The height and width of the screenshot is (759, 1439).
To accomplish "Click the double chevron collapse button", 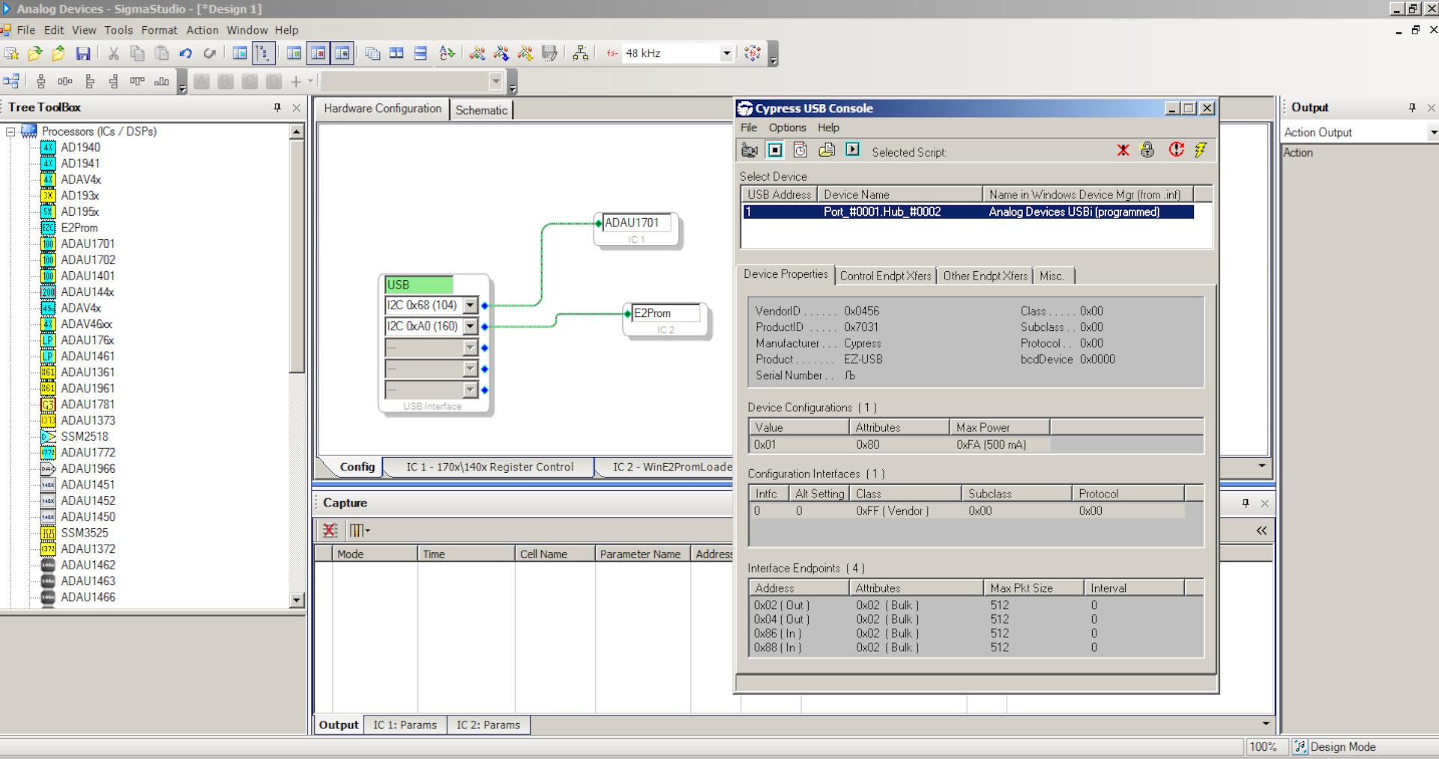I will point(1261,530).
